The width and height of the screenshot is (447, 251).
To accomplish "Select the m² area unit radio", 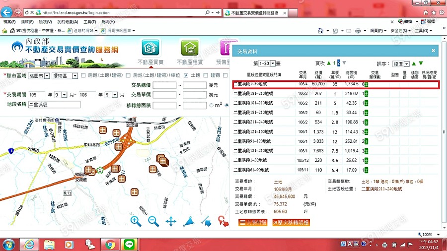I will [x=212, y=105].
